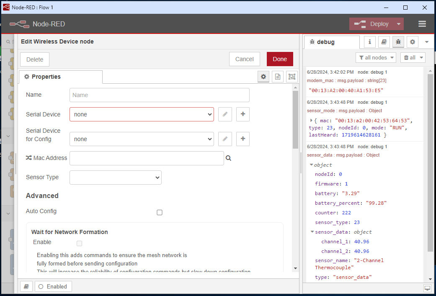
Task: Open clear options dropdown next to all
Action: pos(421,57)
